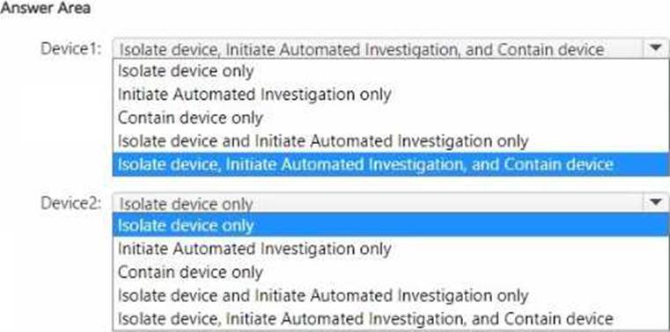The width and height of the screenshot is (670, 332).
Task: Pick 'Contain device only' in Device2 list
Action: pos(391,272)
